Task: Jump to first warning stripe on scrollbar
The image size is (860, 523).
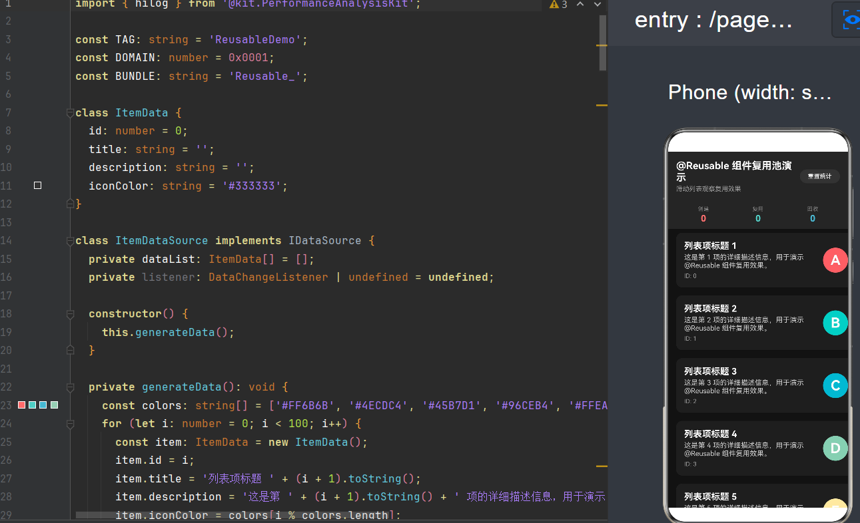Action: click(602, 45)
